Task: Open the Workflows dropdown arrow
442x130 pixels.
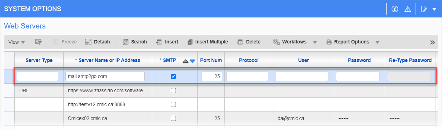Action: click(x=315, y=42)
